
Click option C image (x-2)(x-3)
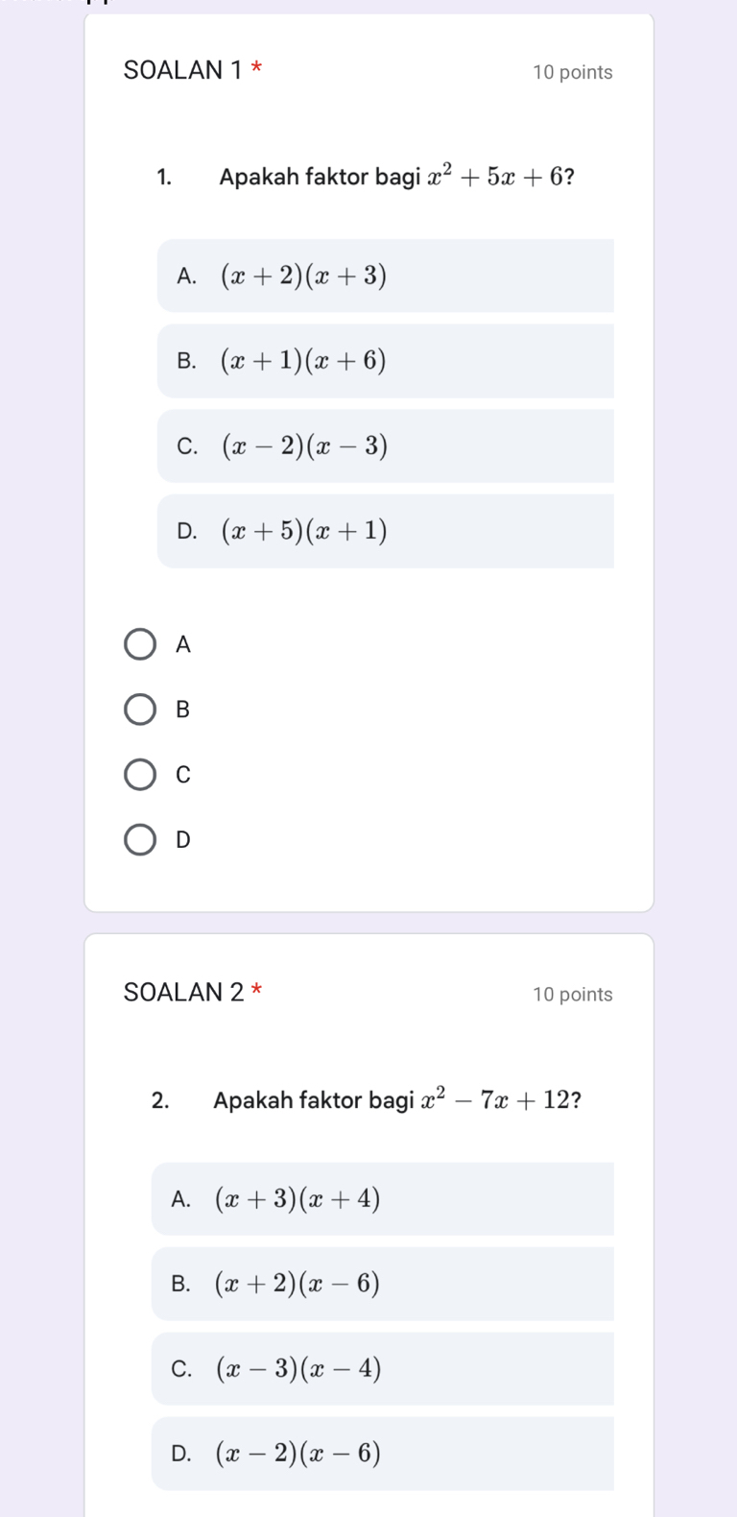(384, 445)
